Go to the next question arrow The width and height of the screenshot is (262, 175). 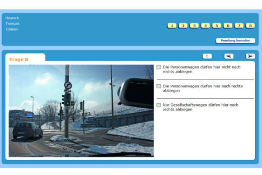click(x=250, y=56)
